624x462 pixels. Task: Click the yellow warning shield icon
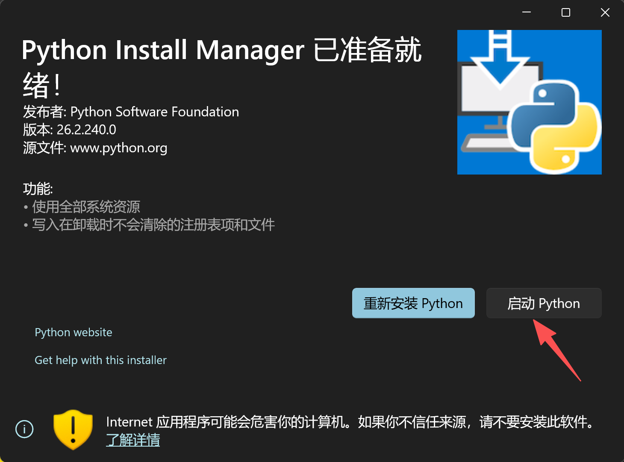click(73, 429)
